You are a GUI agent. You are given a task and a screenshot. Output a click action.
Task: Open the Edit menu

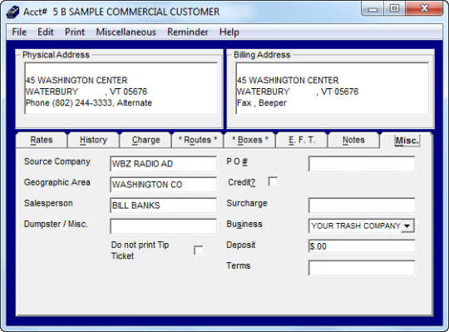[x=46, y=32]
